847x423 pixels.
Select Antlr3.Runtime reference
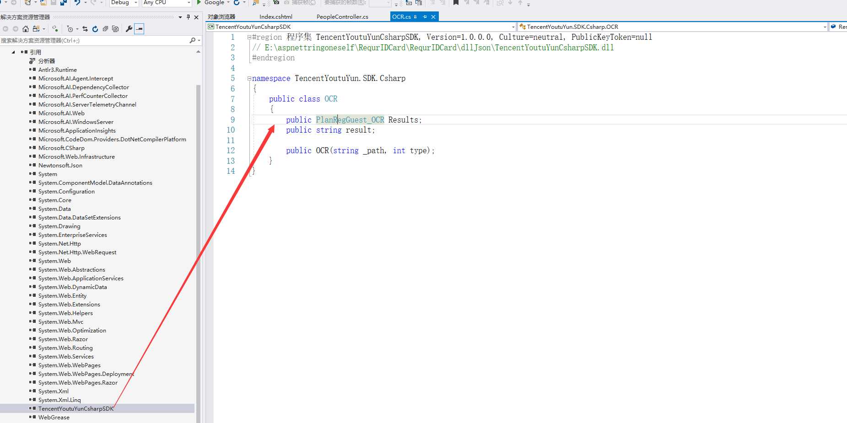(58, 70)
